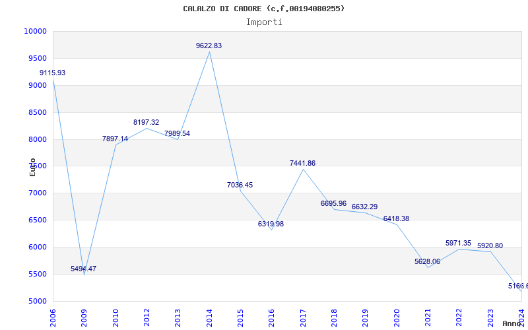Click the 5500 y-axis tick label

[x=37, y=274]
